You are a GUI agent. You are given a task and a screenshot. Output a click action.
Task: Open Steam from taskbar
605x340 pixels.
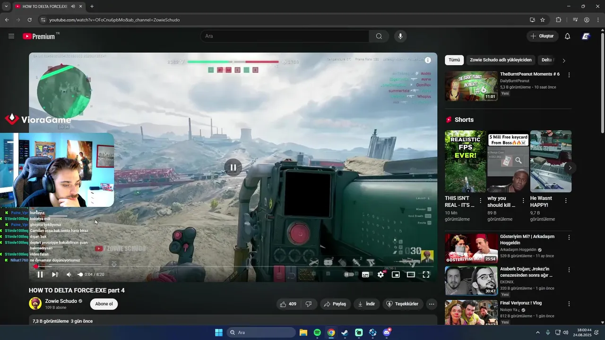345,332
